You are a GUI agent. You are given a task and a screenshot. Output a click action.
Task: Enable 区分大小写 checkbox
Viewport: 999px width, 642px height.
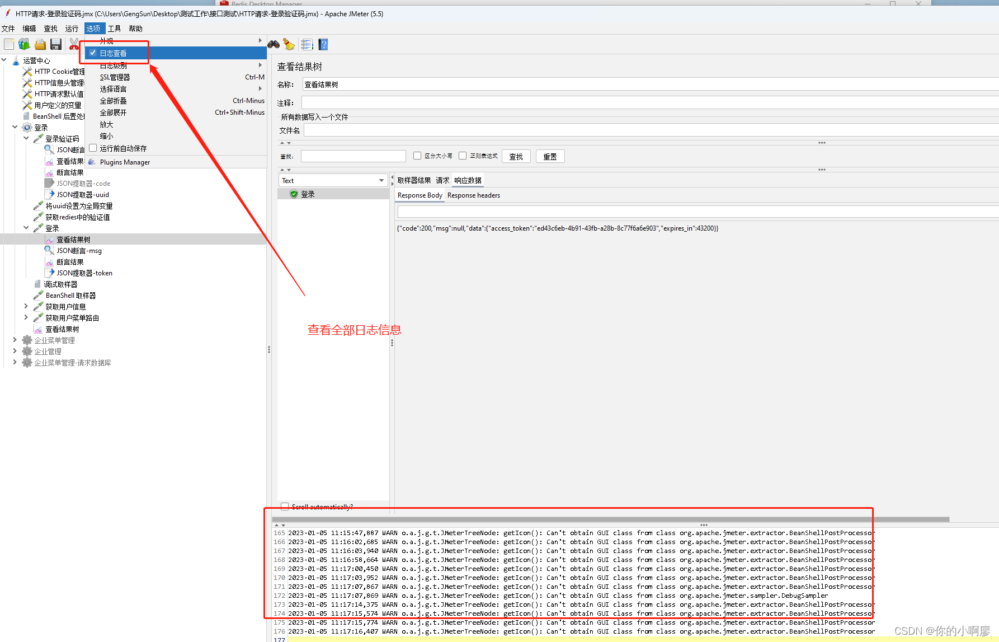point(417,156)
